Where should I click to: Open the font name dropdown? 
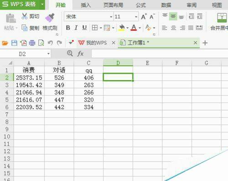[111, 17]
